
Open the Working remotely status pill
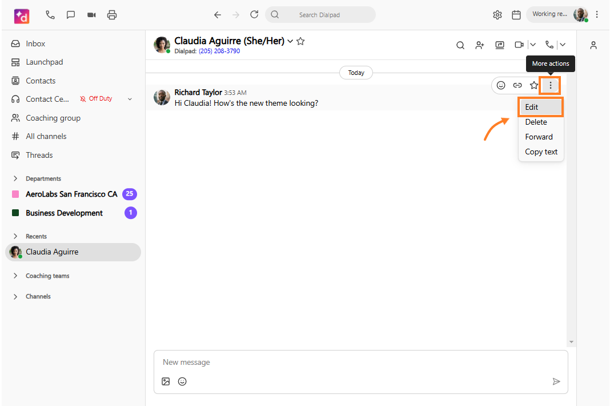549,14
